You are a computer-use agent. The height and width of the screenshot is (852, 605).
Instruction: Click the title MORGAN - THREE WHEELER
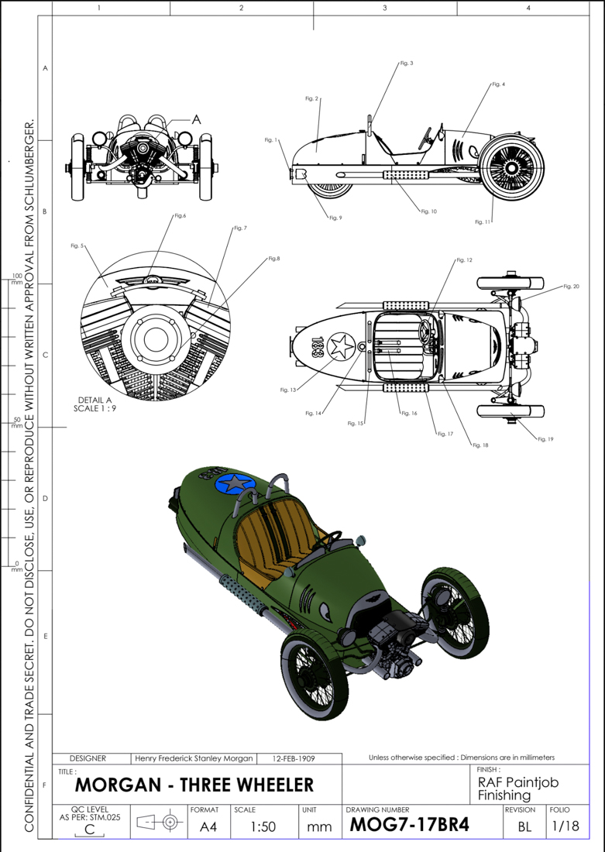(194, 785)
